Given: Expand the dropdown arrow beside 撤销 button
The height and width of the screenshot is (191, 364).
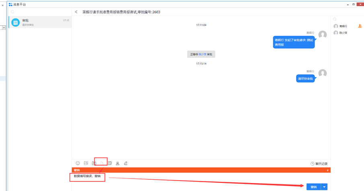Looking at the screenshot, I should point(324,187).
